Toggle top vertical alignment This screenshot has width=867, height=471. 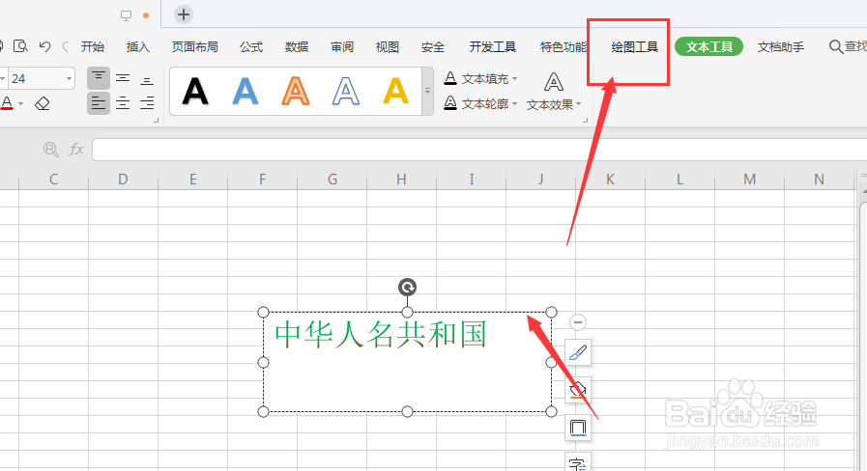click(99, 78)
